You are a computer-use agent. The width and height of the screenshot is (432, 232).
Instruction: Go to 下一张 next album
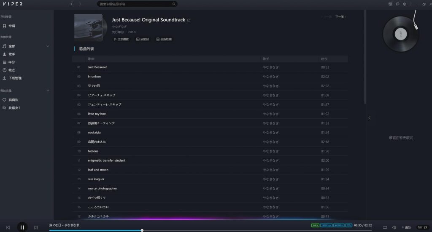[x=340, y=17]
